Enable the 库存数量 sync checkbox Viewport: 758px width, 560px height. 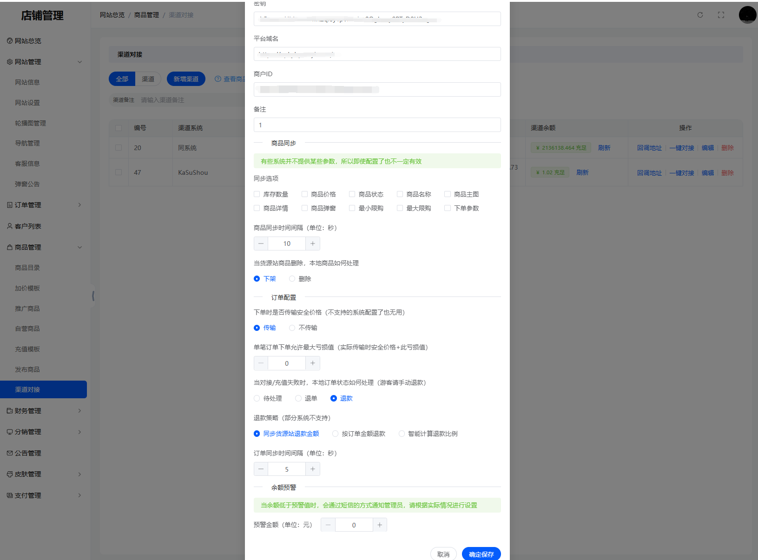click(257, 194)
